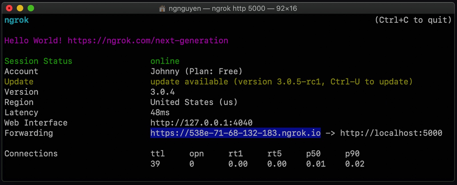Click the 'opn' column header
The width and height of the screenshot is (457, 185).
click(197, 154)
